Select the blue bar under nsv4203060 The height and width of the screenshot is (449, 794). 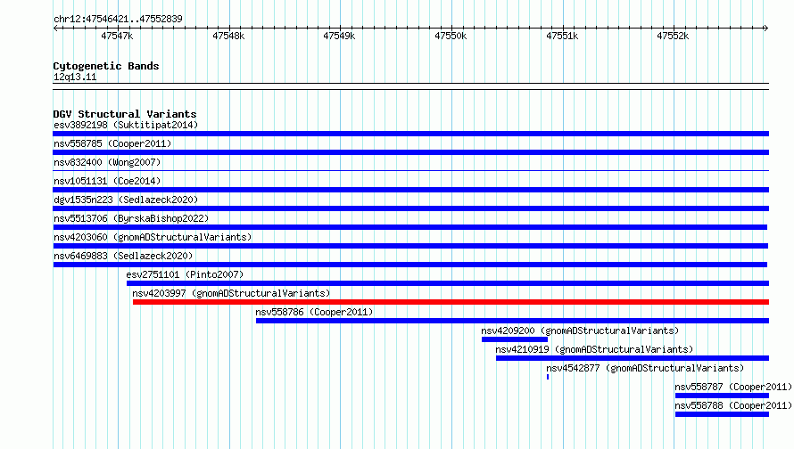pos(410,246)
